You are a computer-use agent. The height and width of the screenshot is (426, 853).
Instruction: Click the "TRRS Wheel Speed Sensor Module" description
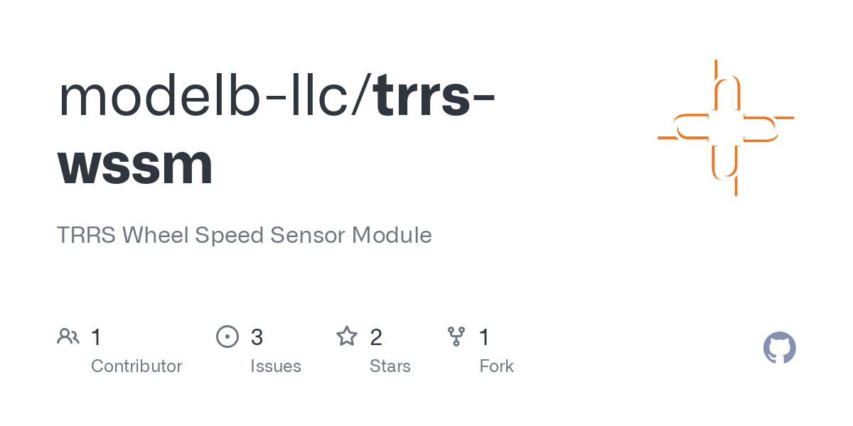(x=244, y=235)
